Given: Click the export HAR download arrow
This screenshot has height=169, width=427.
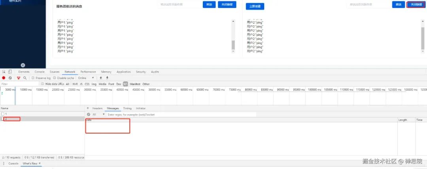Looking at the screenshot, I should click(x=107, y=78).
